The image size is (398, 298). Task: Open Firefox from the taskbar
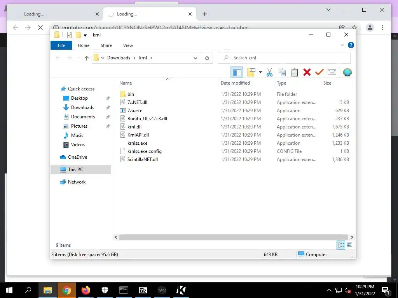pyautogui.click(x=86, y=290)
